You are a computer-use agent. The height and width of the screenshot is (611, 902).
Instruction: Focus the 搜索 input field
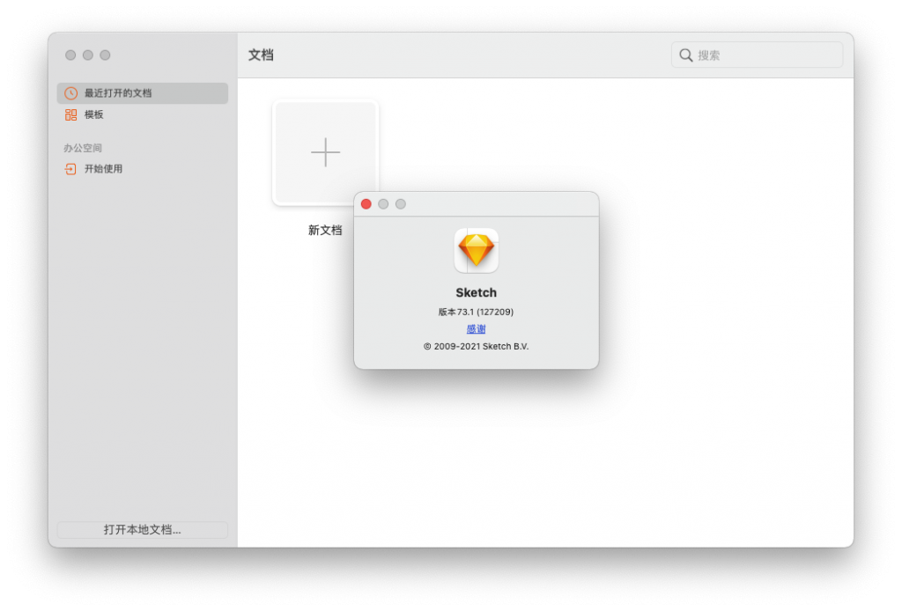click(x=757, y=55)
